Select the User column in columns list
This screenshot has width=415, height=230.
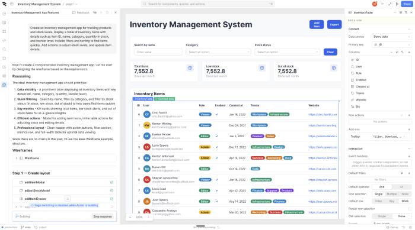click(x=380, y=67)
